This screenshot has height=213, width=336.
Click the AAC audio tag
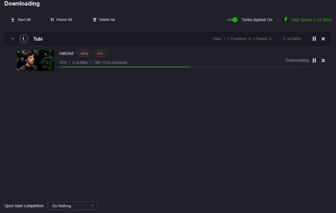100,54
